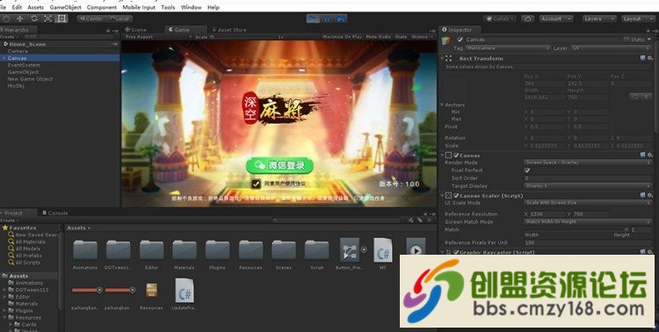The height and width of the screenshot is (332, 659).
Task: Select the Scale tool in toolbar
Action: pos(48,18)
